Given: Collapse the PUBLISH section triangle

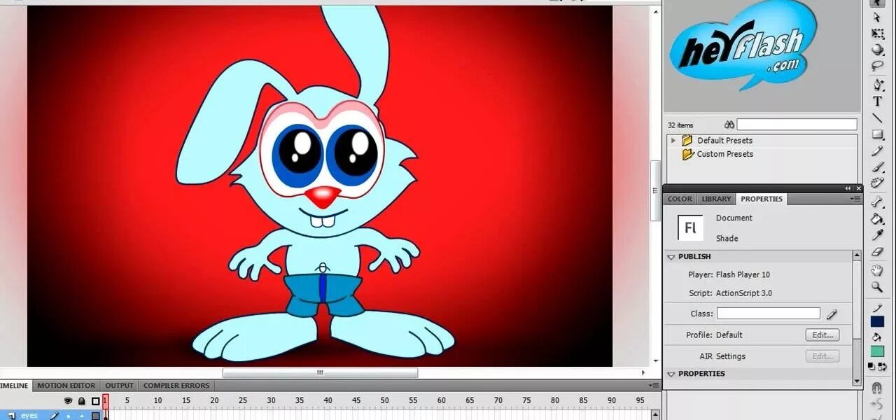Looking at the screenshot, I should click(671, 257).
